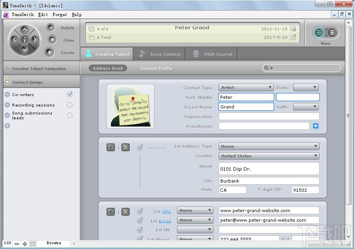
Task: Switch to grid form view
Action: 319,33
